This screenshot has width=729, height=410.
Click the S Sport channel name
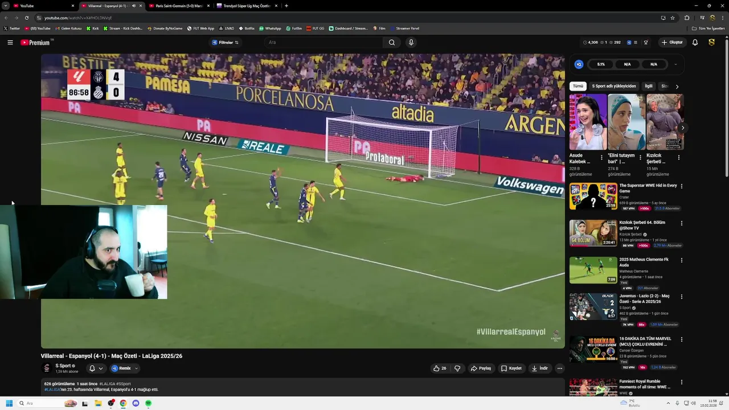pyautogui.click(x=63, y=366)
